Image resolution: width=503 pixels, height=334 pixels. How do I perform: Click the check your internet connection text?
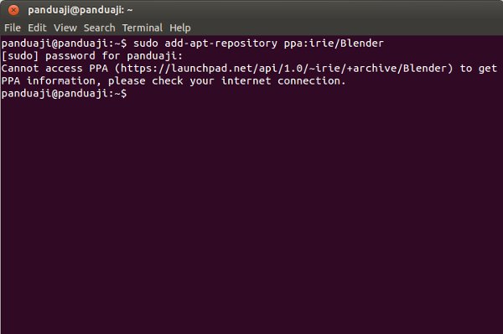249,81
